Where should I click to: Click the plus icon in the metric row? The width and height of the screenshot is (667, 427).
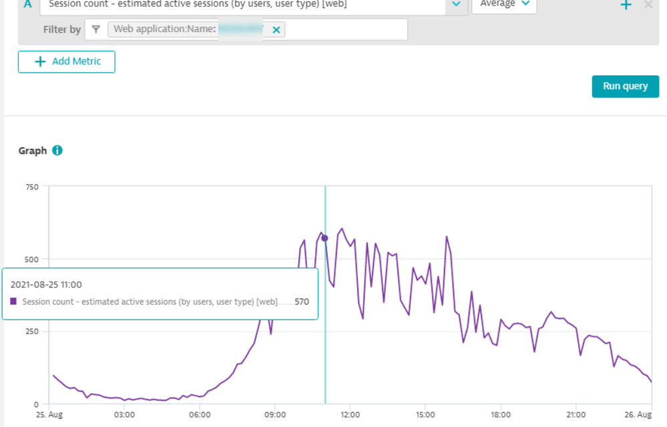click(x=626, y=5)
